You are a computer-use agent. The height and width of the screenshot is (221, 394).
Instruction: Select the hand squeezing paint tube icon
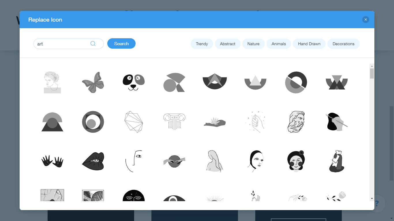point(337,161)
